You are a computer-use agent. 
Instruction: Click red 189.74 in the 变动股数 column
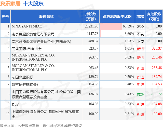point(157,77)
